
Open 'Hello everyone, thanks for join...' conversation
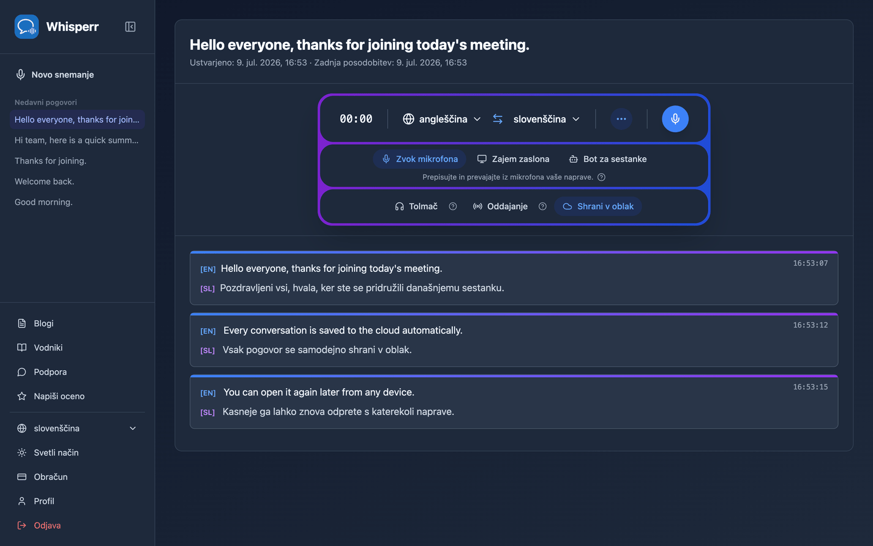[77, 120]
